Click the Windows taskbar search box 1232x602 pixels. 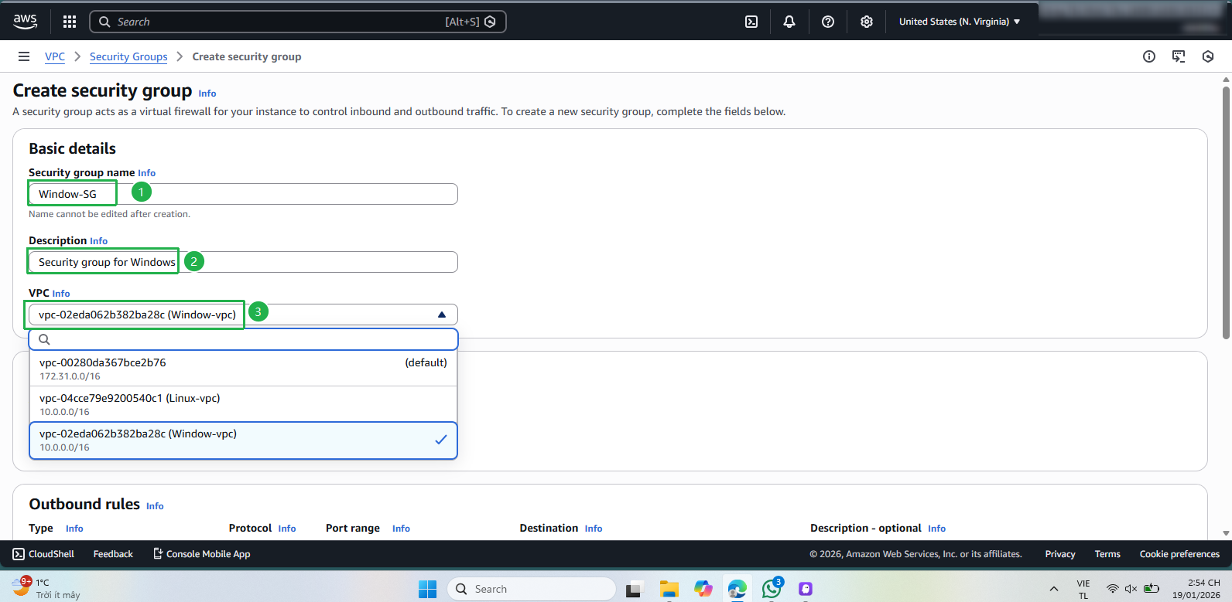pyautogui.click(x=532, y=589)
